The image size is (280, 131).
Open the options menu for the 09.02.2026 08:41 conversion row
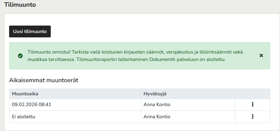252,104
